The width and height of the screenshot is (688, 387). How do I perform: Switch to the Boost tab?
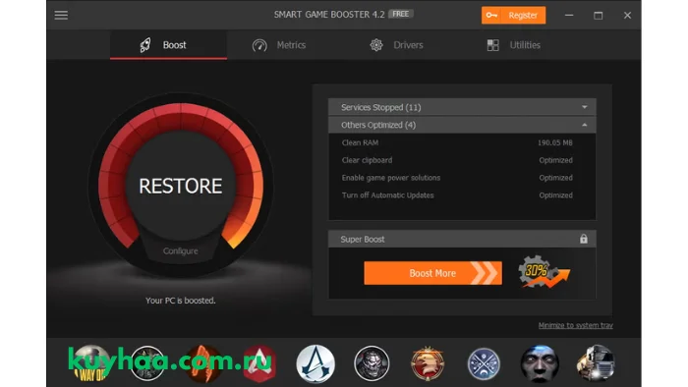[168, 45]
